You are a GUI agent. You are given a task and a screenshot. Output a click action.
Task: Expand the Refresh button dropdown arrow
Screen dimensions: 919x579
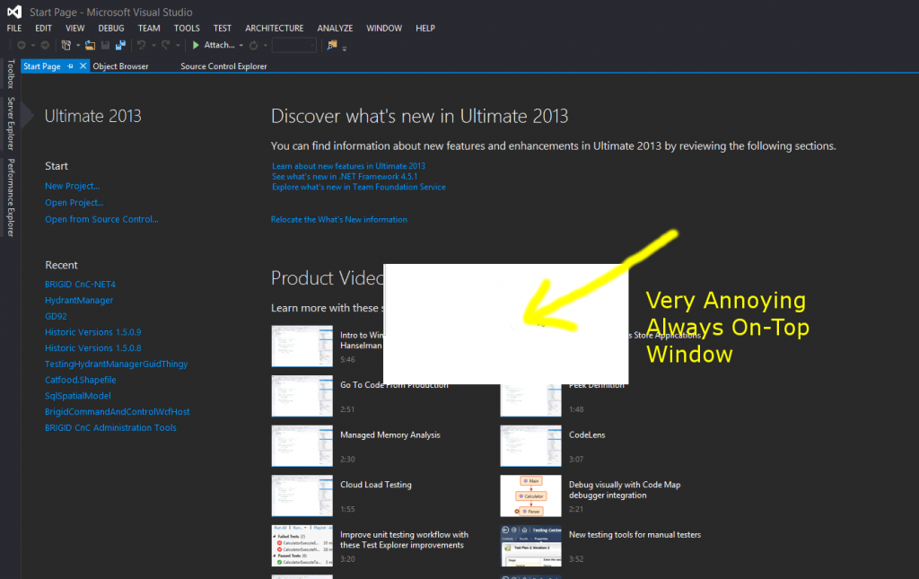265,45
